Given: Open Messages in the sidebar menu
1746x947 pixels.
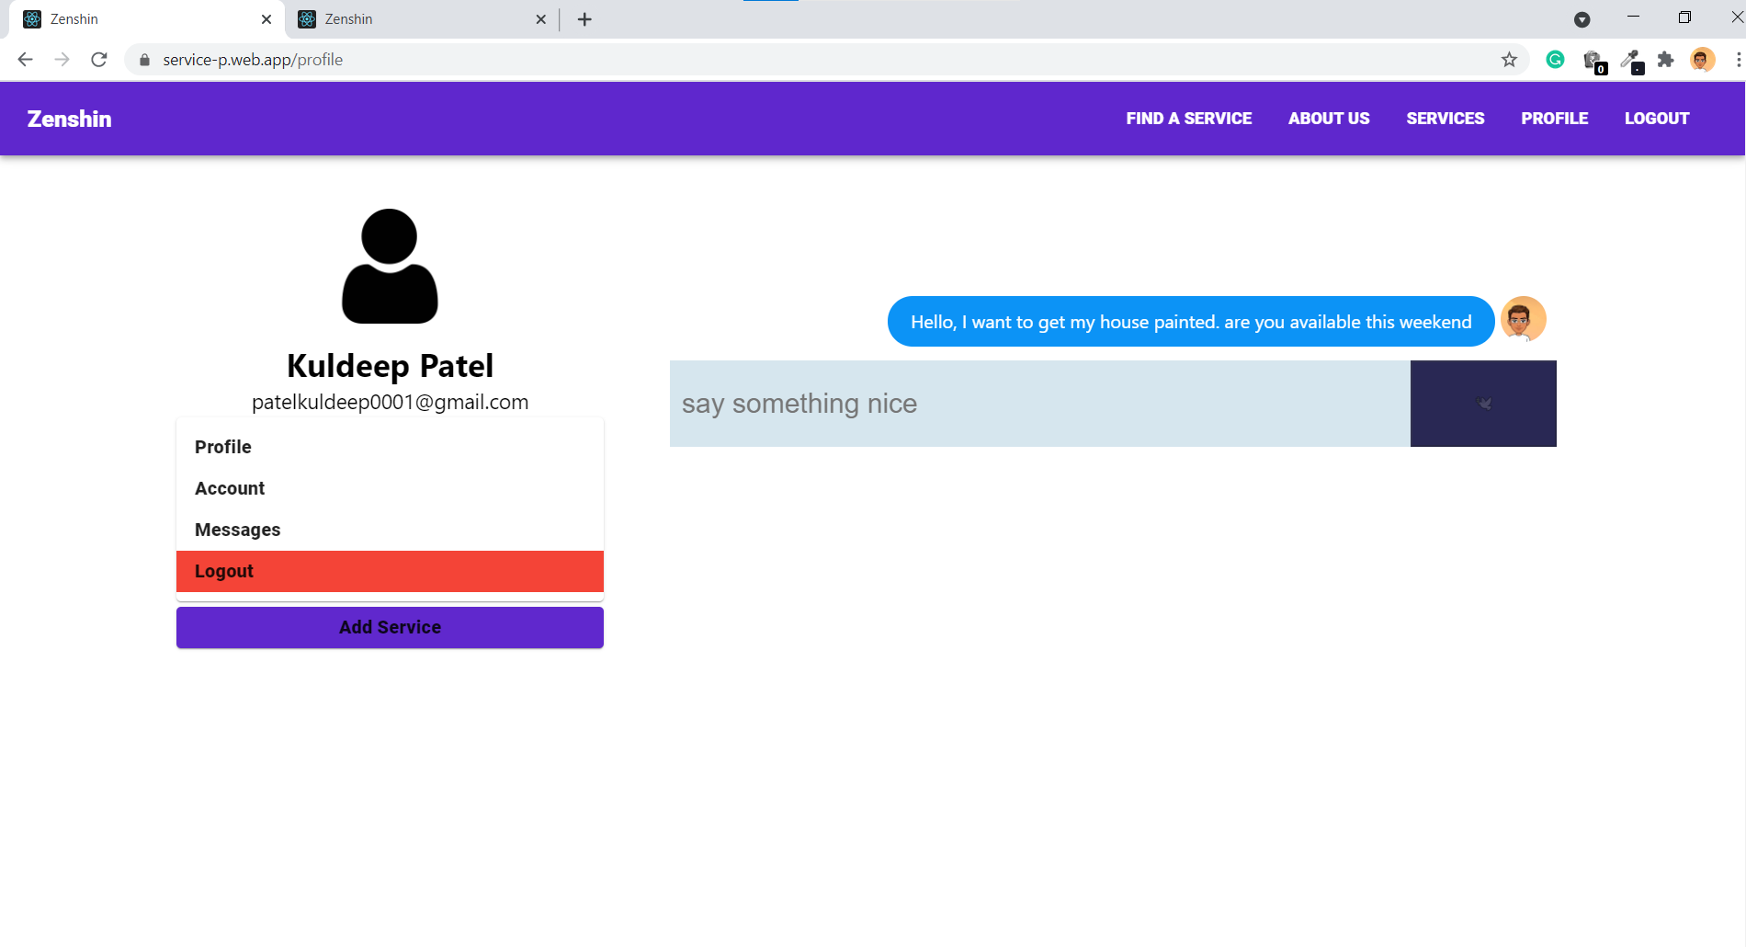Looking at the screenshot, I should [x=390, y=530].
